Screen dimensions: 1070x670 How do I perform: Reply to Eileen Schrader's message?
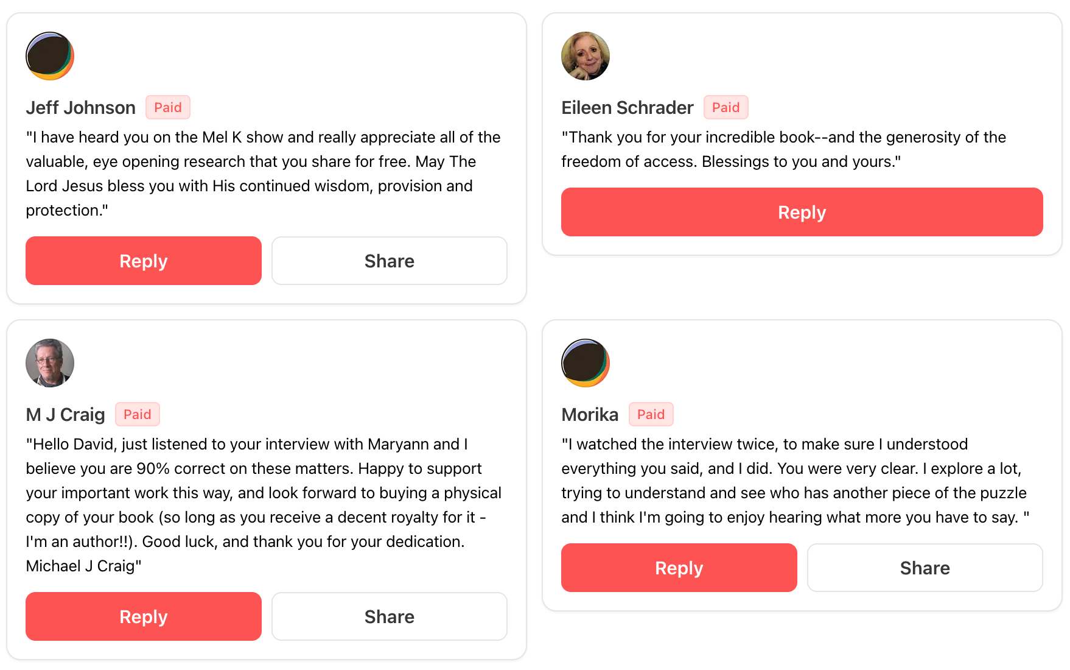point(802,212)
